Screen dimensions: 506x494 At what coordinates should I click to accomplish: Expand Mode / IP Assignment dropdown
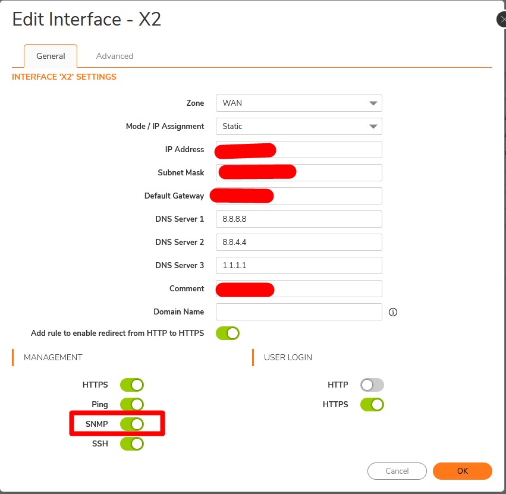pos(298,126)
